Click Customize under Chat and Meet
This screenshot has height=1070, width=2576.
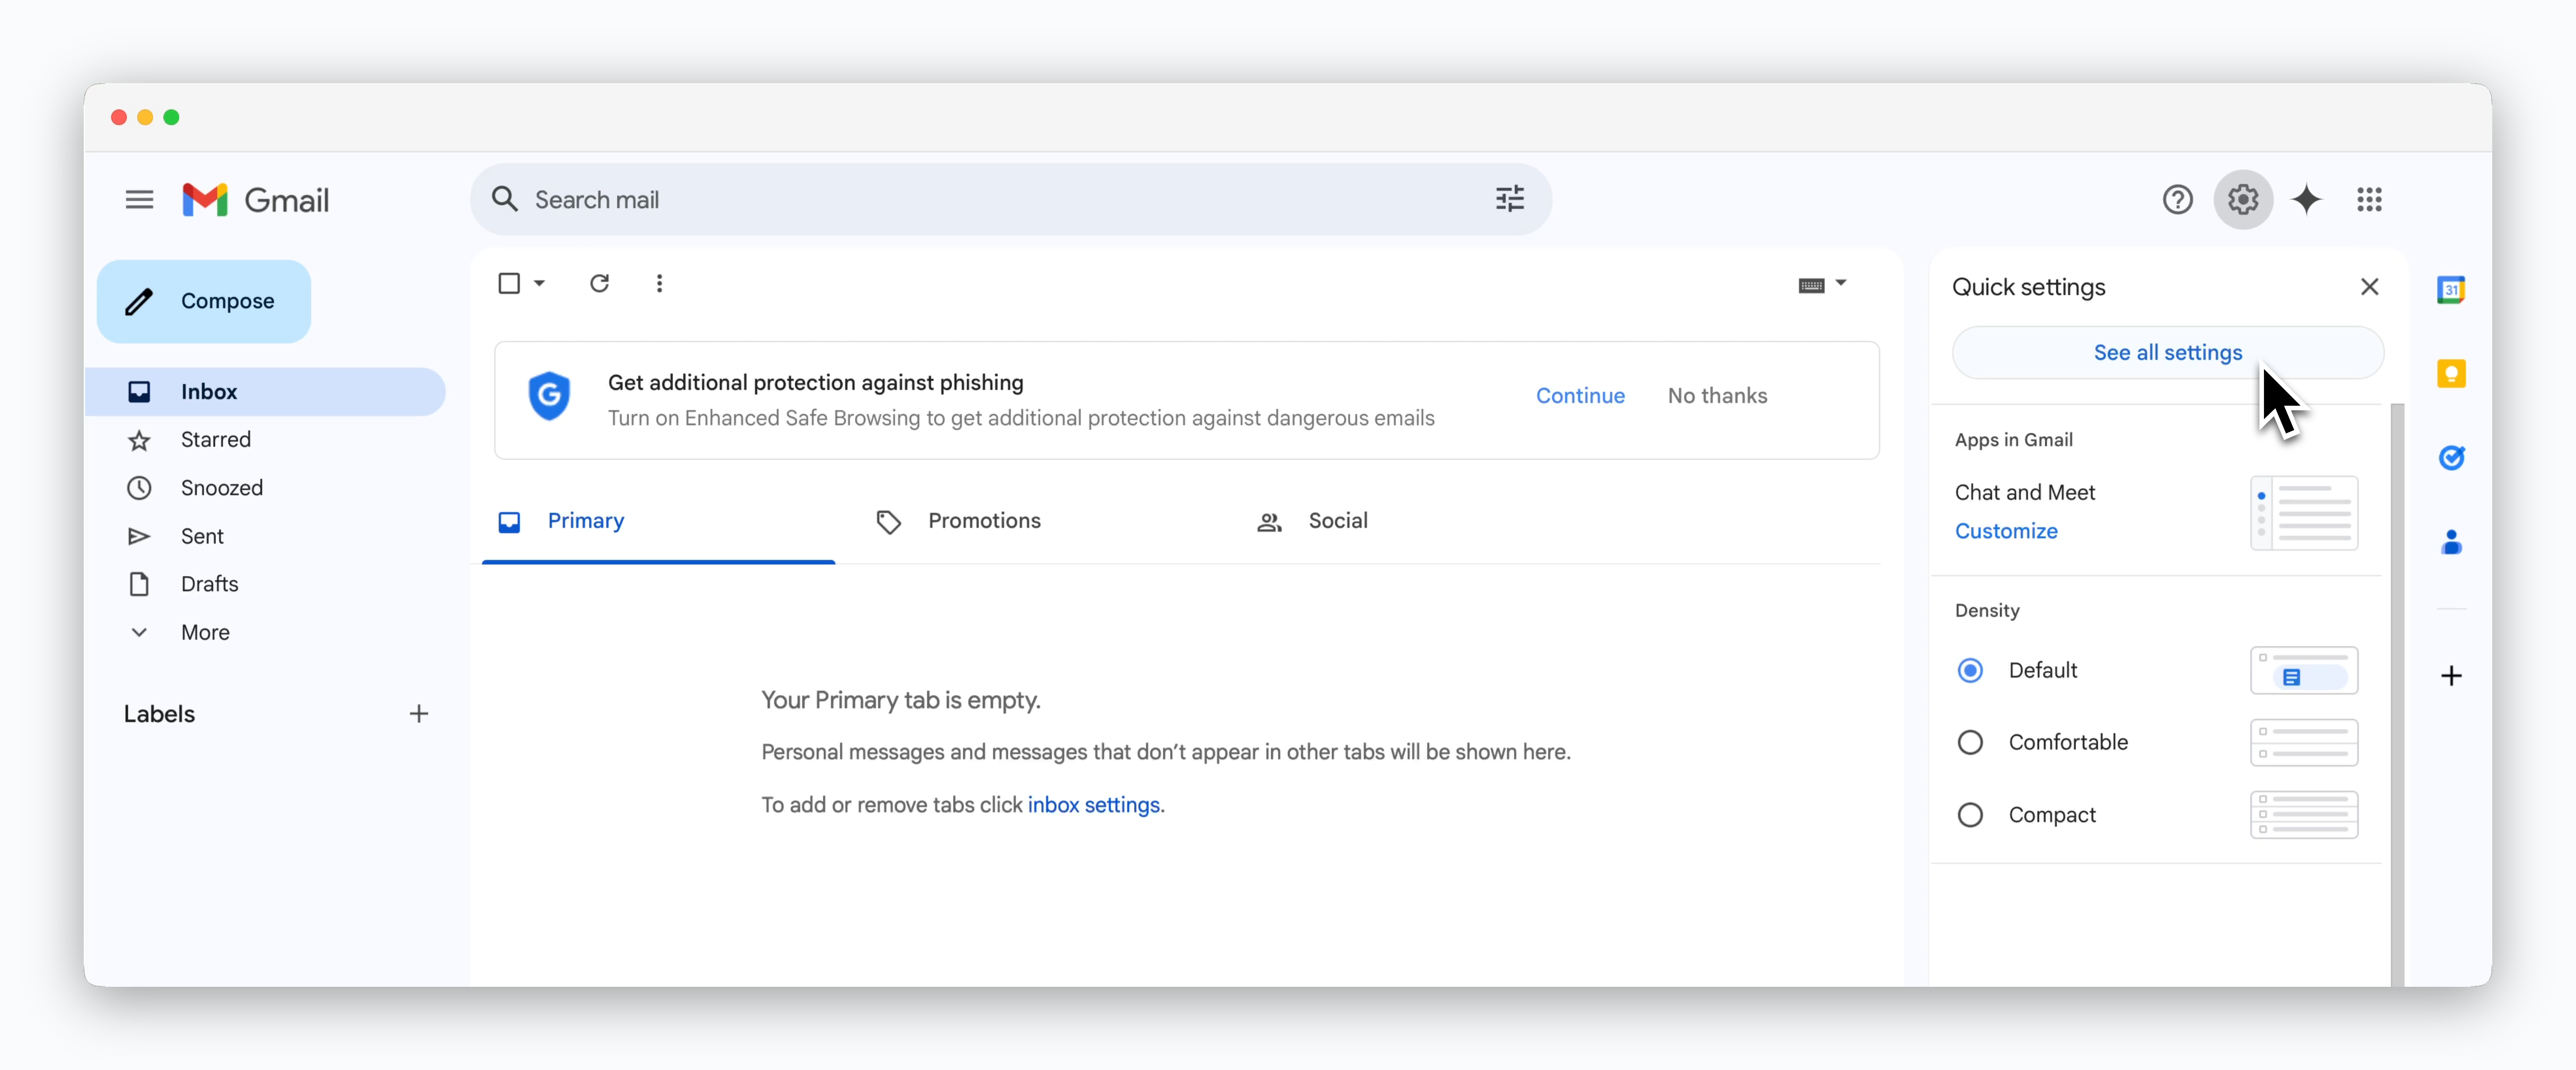click(x=2005, y=531)
